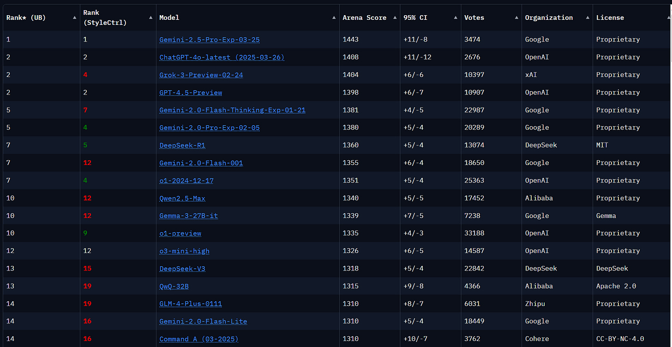
Task: Sort by Arena Score column arrow
Action: [x=395, y=18]
